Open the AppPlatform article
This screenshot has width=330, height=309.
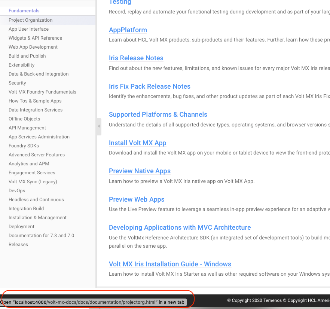[128, 30]
